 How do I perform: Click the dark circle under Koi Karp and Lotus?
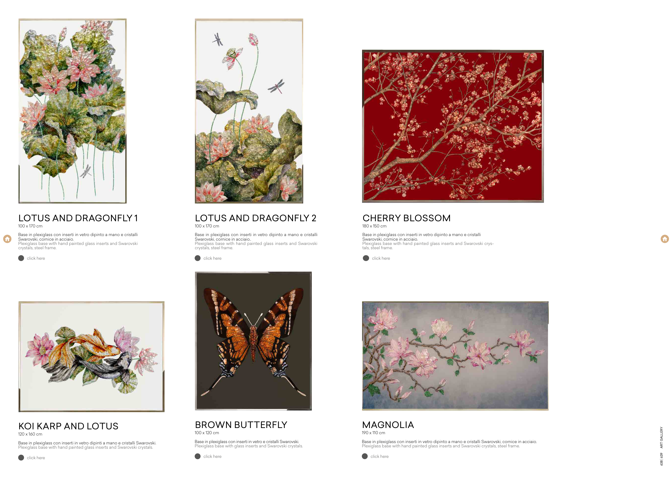21,457
